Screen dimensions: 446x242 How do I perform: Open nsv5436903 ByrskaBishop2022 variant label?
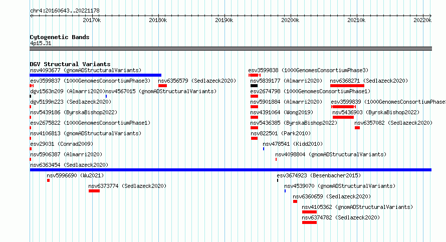click(376, 112)
